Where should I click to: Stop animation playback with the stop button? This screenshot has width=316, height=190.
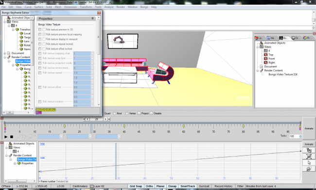[12, 137]
